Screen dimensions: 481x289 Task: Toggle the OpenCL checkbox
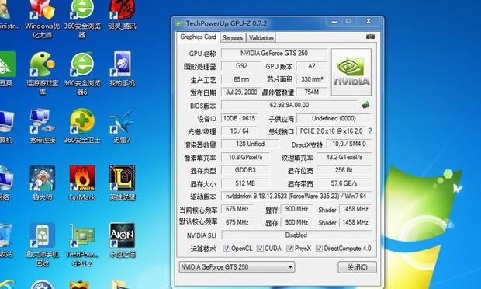(227, 248)
